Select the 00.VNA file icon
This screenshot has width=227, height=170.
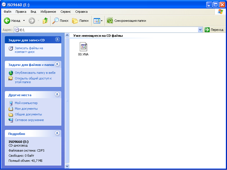83,47
